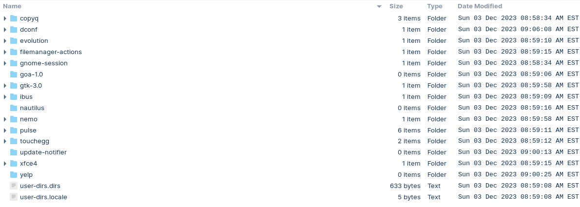Select the user-dirs.dirs text file icon

click(14, 186)
